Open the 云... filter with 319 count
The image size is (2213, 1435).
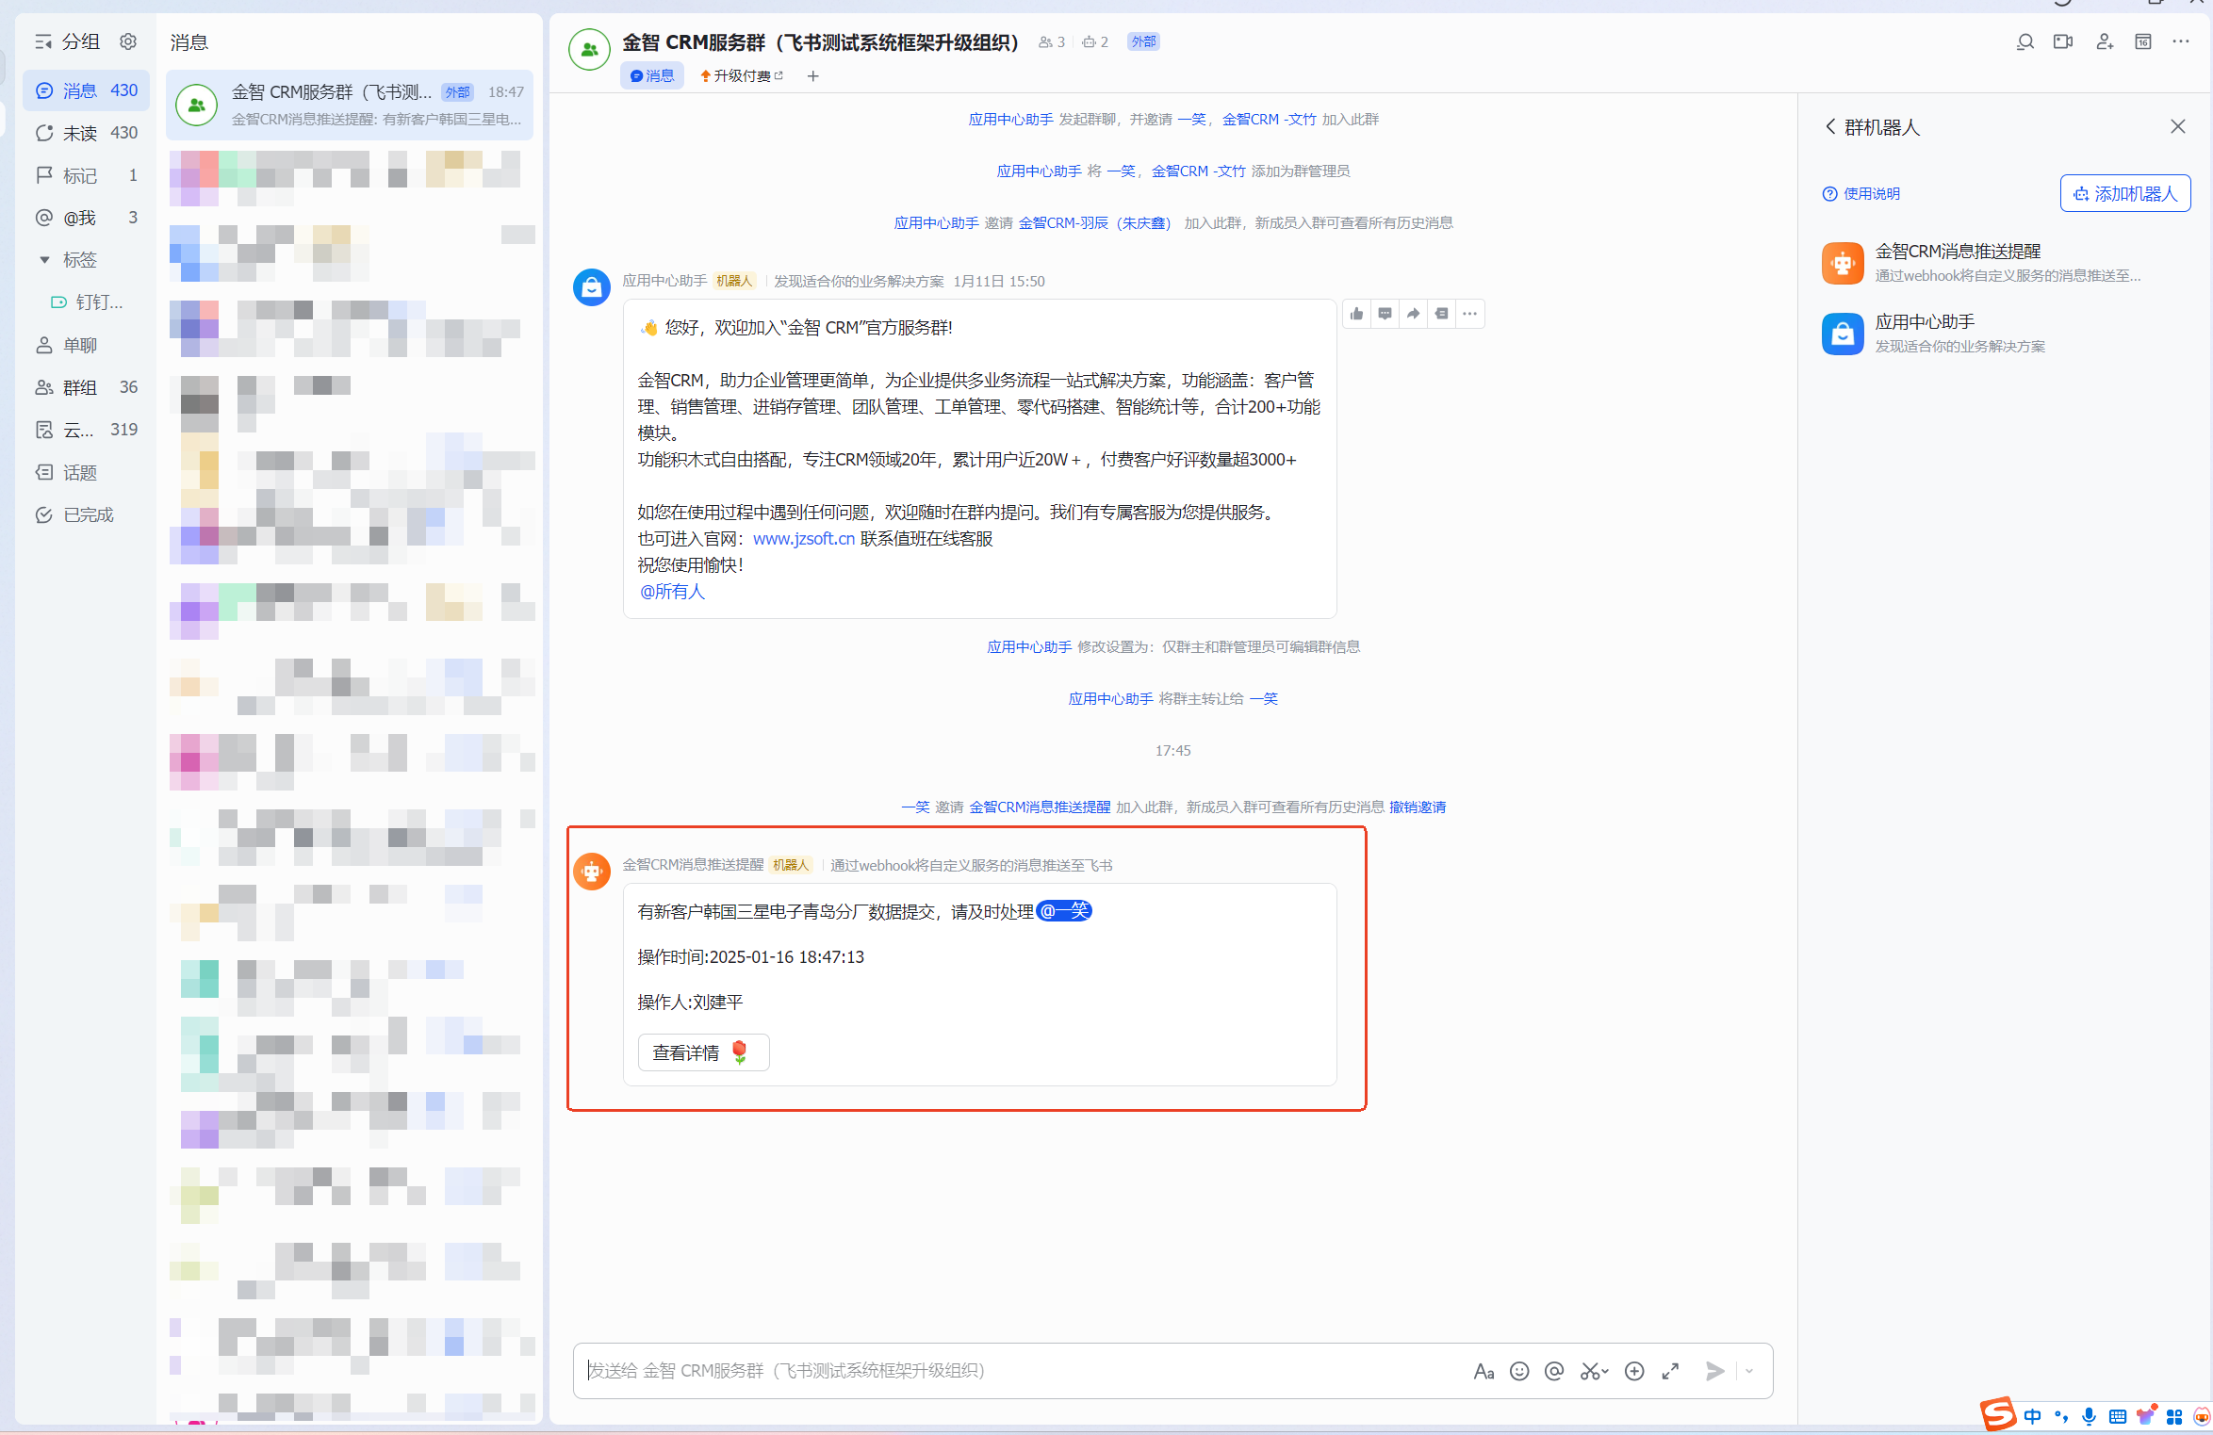click(86, 430)
